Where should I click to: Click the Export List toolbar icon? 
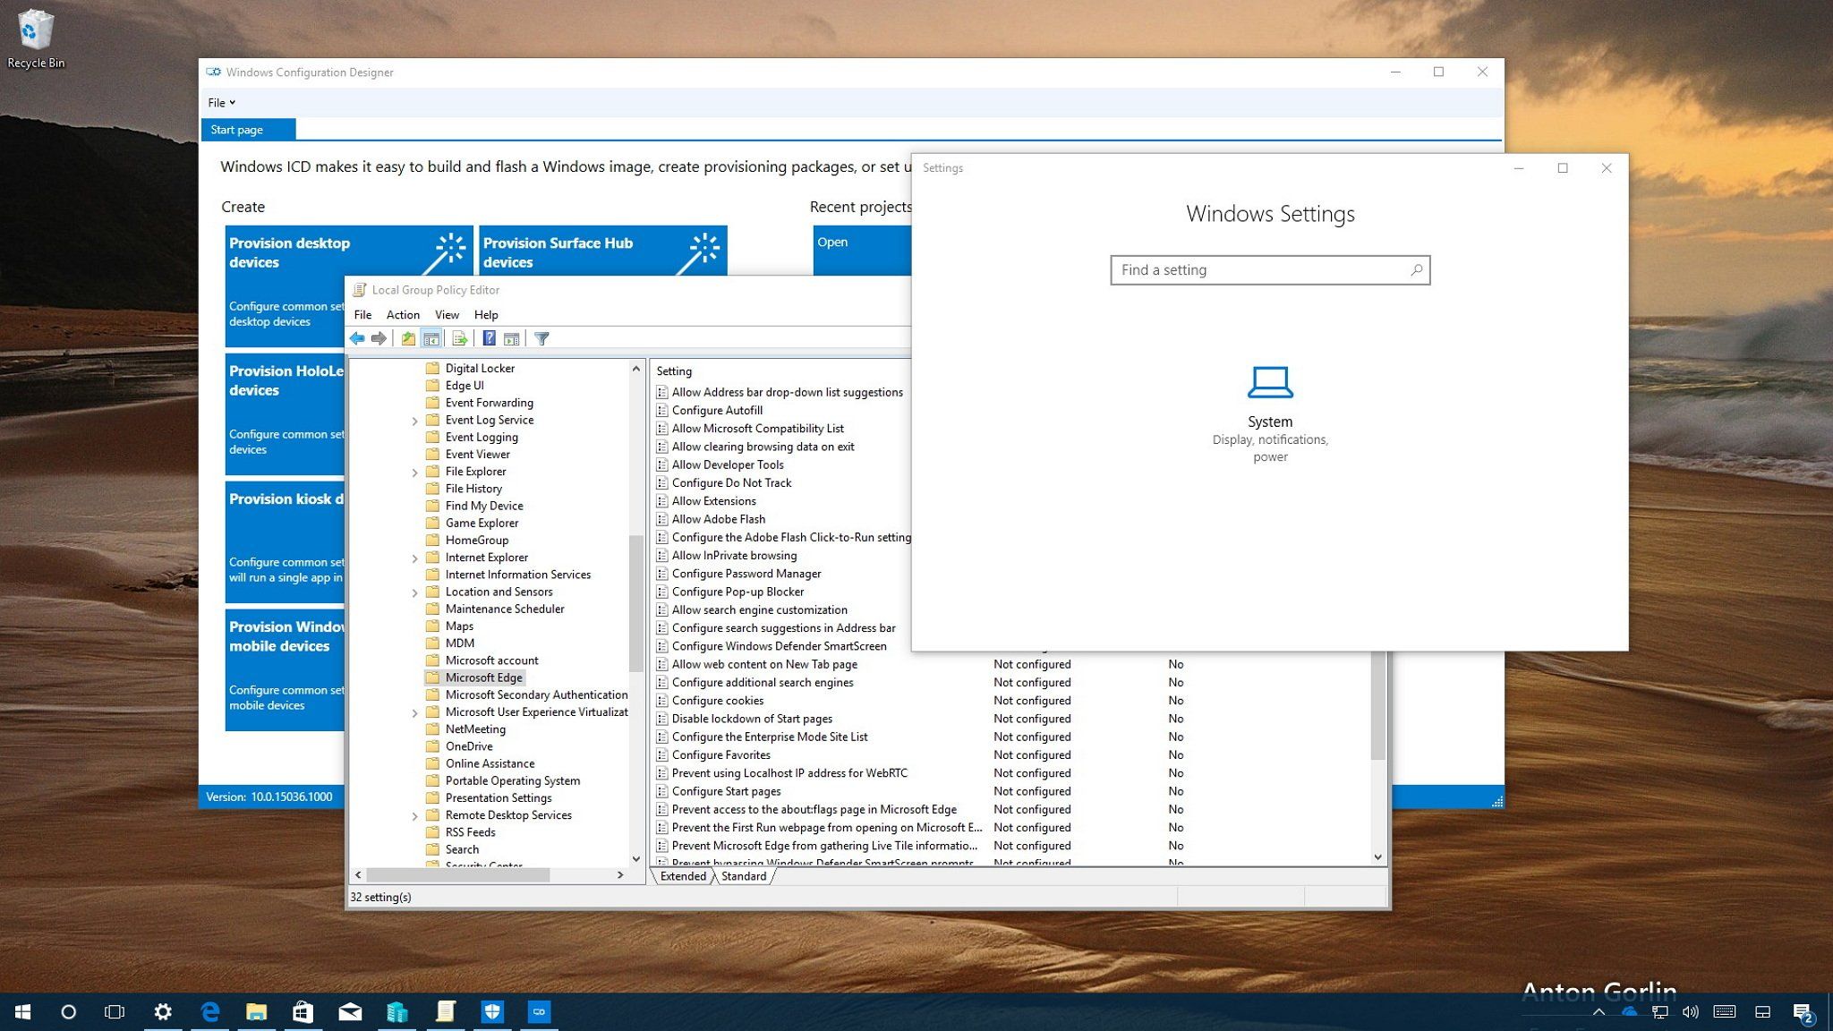460,338
